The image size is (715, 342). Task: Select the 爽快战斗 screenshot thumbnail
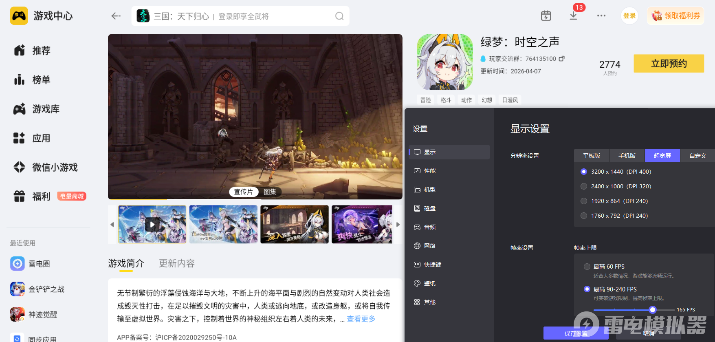coord(362,225)
